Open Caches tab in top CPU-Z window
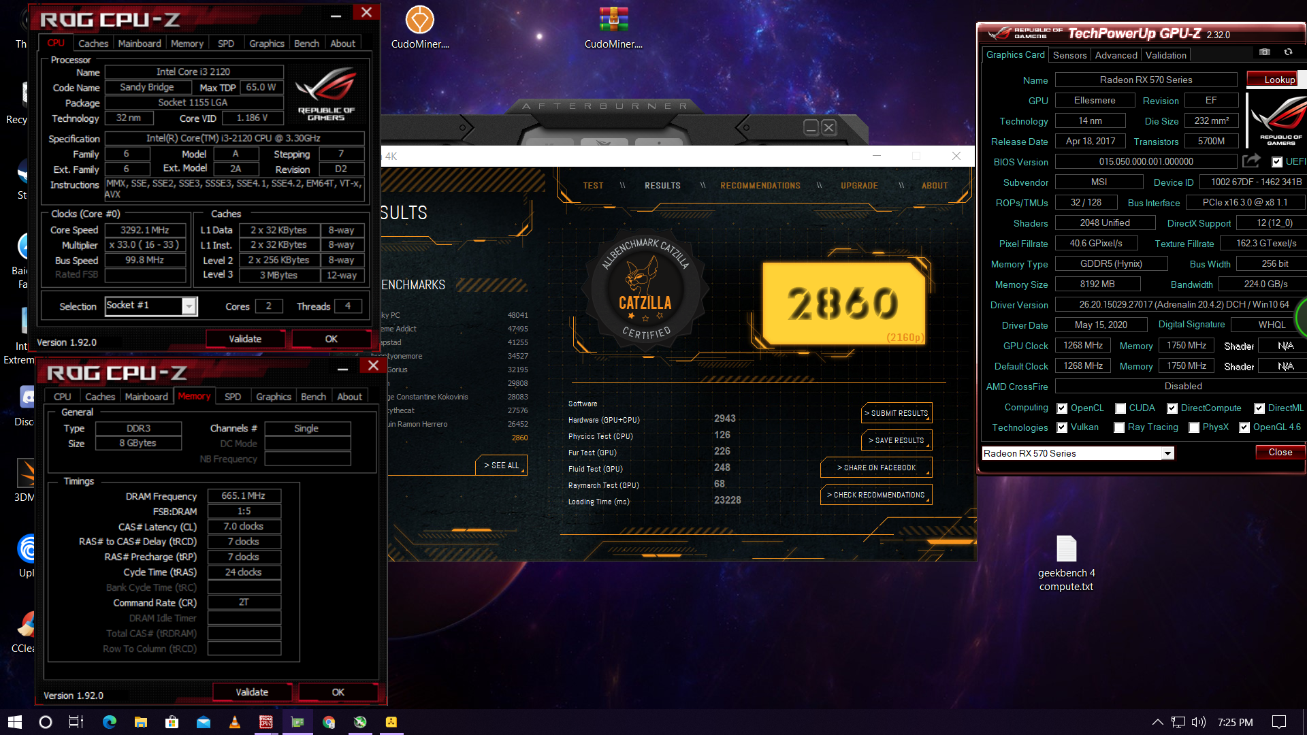 (x=93, y=44)
